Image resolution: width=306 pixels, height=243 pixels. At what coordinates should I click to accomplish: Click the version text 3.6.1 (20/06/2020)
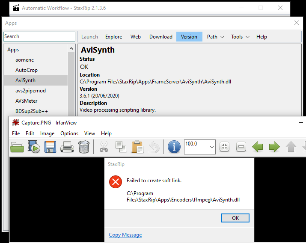coord(99,96)
